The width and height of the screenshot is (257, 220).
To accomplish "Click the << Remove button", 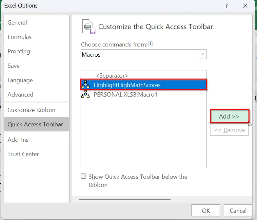I will point(229,130).
